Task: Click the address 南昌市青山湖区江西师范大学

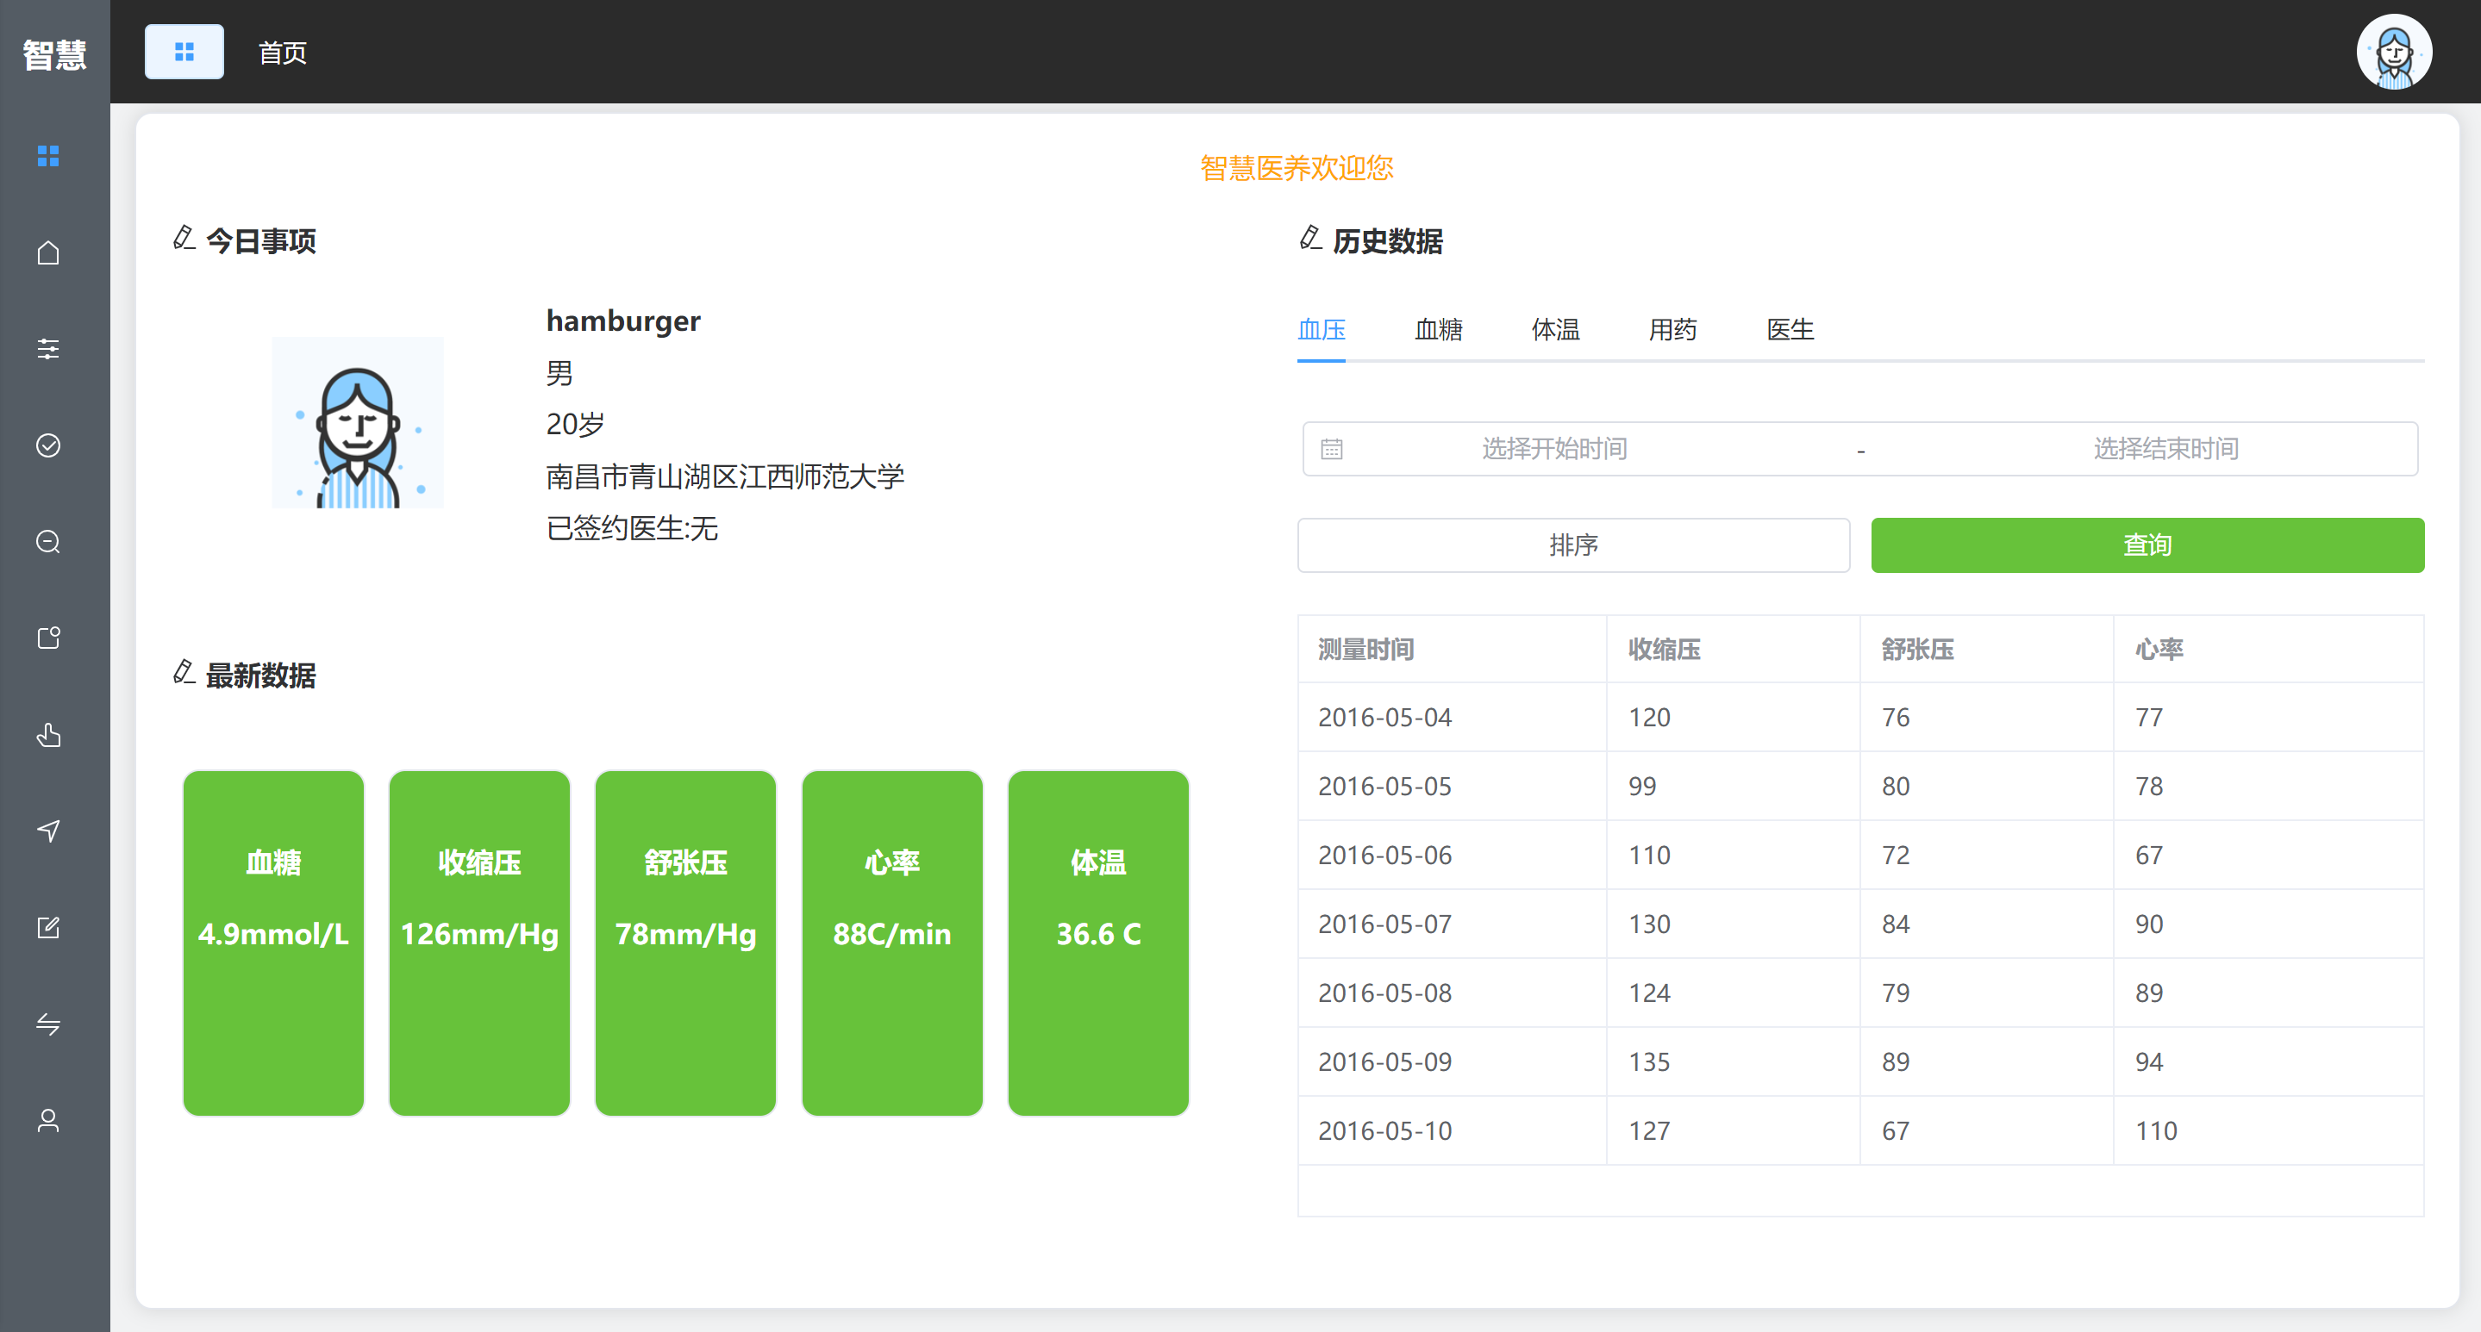Action: pos(725,476)
